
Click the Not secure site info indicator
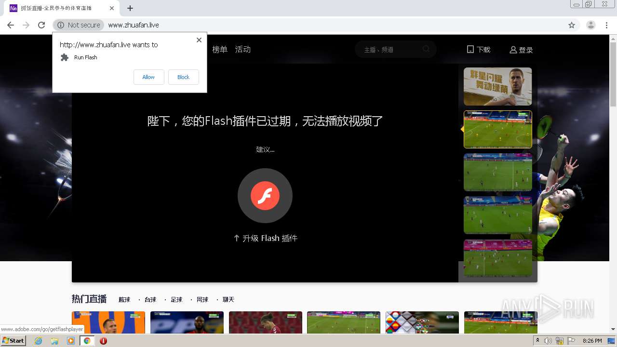pyautogui.click(x=79, y=25)
